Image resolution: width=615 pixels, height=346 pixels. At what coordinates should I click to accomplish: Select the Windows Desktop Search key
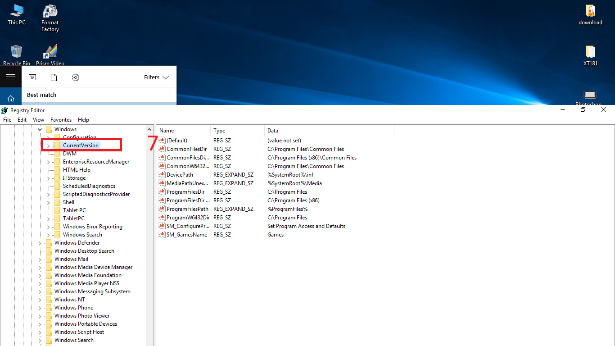click(84, 251)
